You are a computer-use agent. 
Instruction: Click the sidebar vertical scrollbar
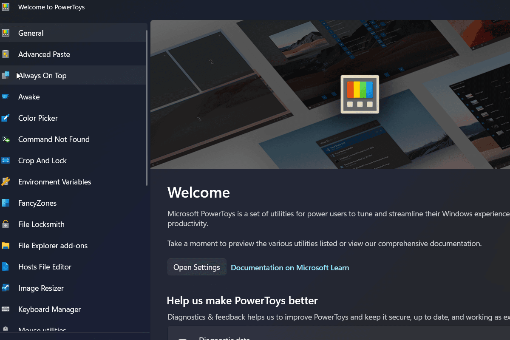[x=147, y=108]
